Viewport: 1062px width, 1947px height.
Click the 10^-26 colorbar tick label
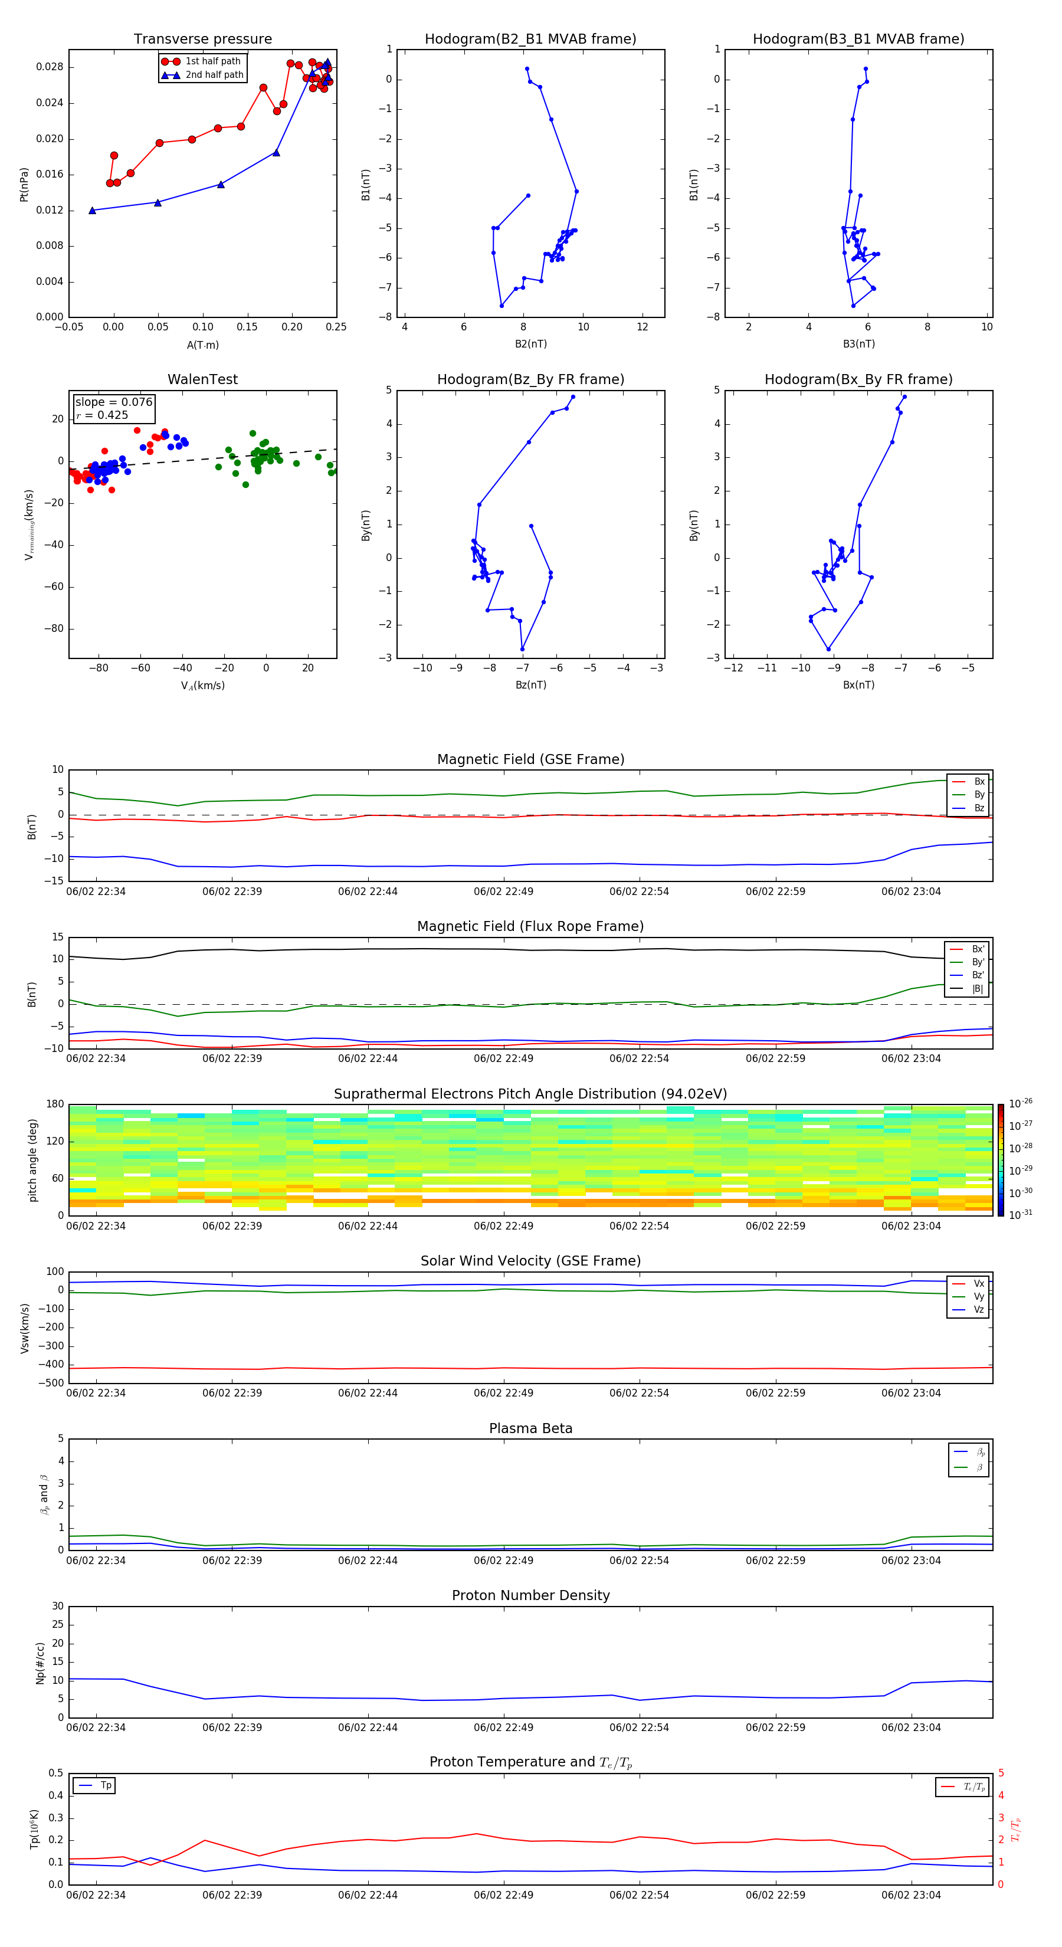point(1021,1103)
